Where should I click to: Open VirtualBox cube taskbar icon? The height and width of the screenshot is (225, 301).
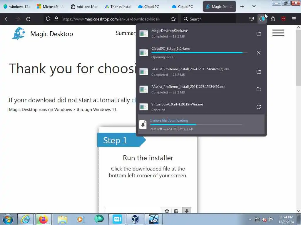click(x=135, y=219)
